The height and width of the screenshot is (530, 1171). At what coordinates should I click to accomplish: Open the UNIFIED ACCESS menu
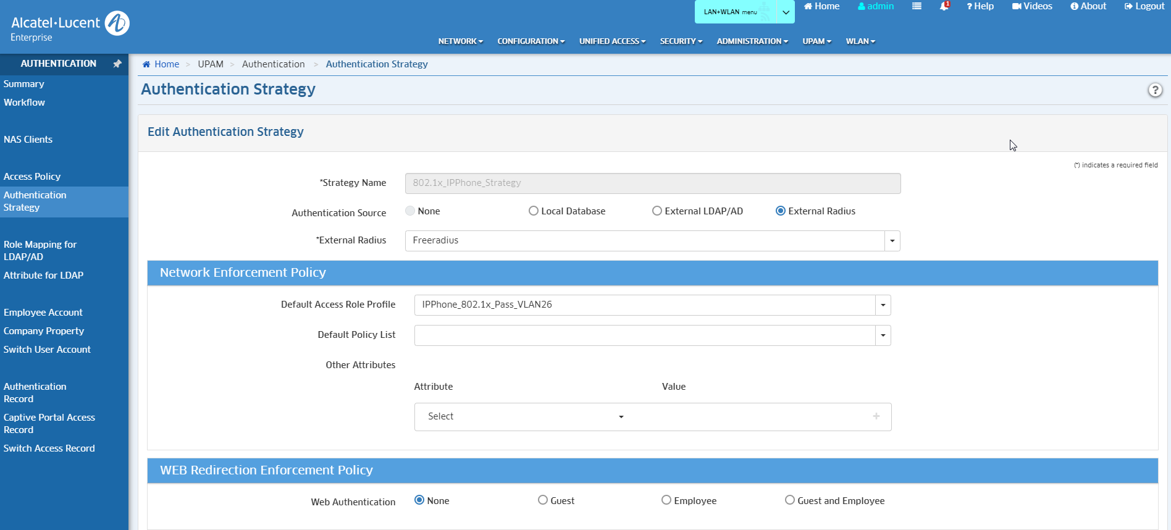click(612, 41)
